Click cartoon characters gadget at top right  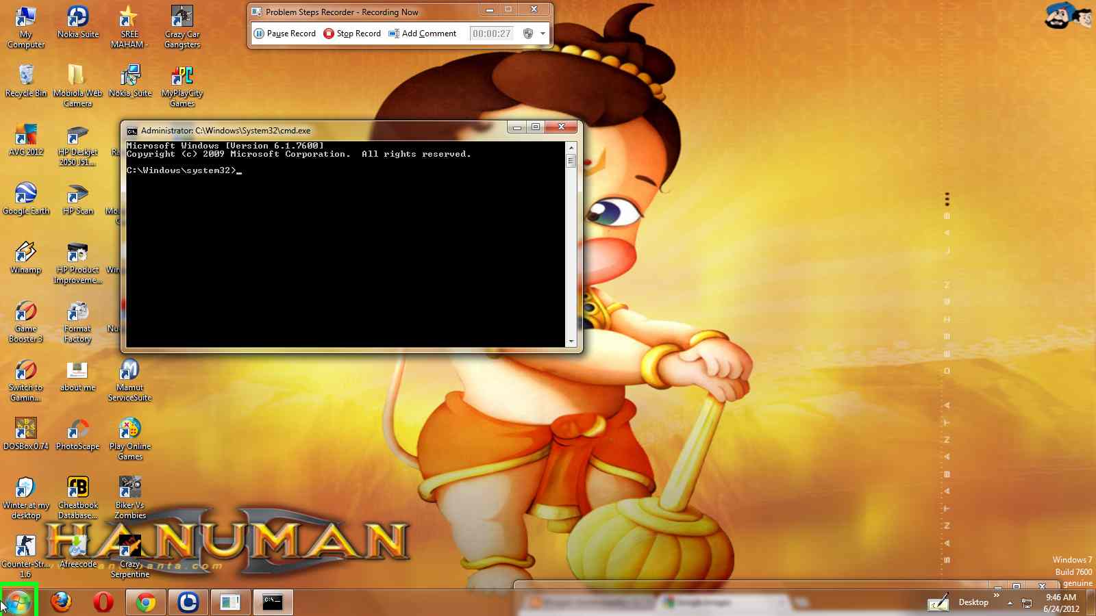tap(1068, 16)
